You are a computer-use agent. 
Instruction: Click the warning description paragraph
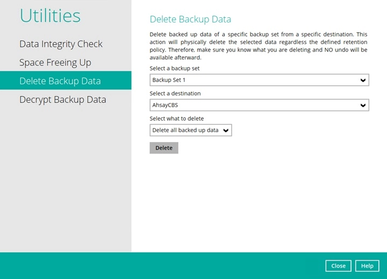point(259,46)
